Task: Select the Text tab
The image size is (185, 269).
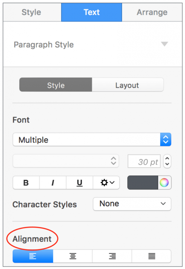Action: 91,12
